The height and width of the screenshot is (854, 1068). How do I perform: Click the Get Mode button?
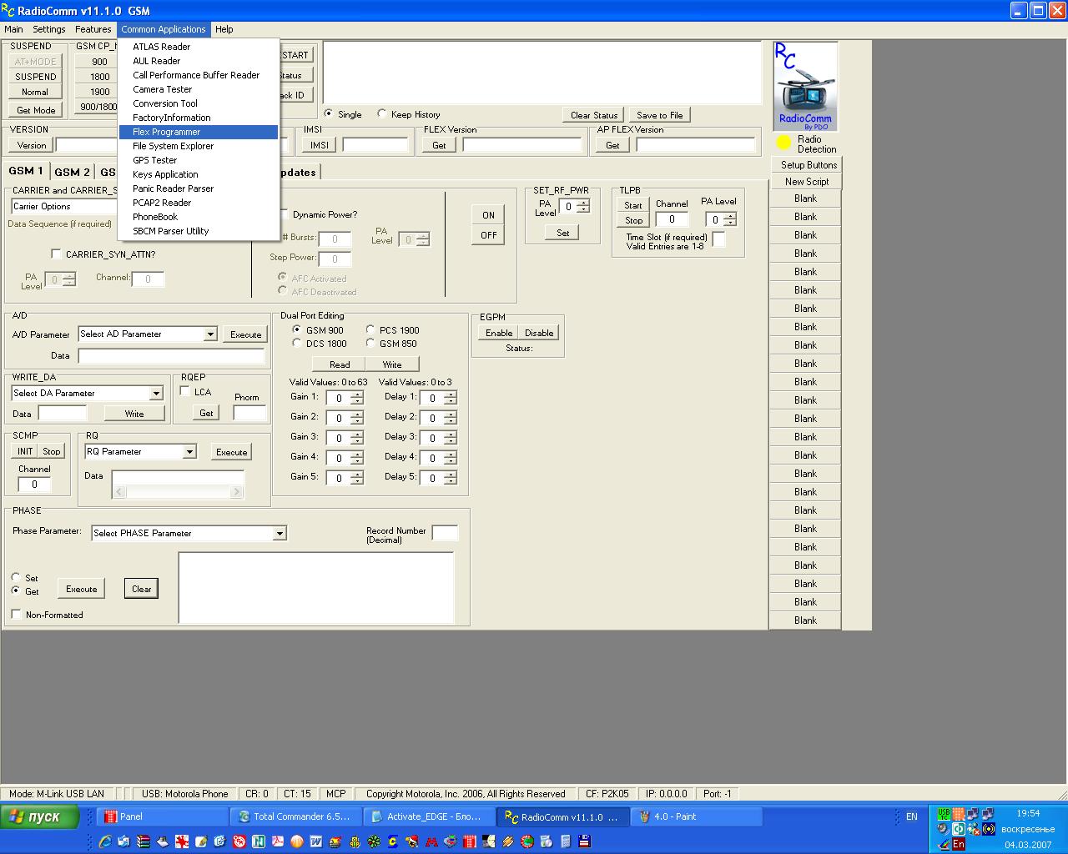coord(36,110)
